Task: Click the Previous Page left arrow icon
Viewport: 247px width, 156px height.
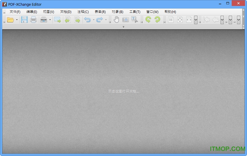Action: click(215, 20)
